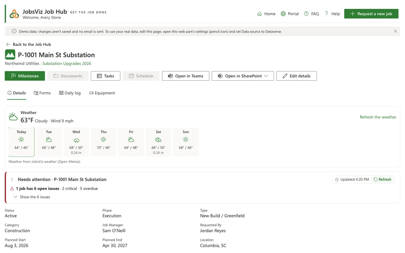Click the JobsViz logo icon
The height and width of the screenshot is (253, 405).
14,14
